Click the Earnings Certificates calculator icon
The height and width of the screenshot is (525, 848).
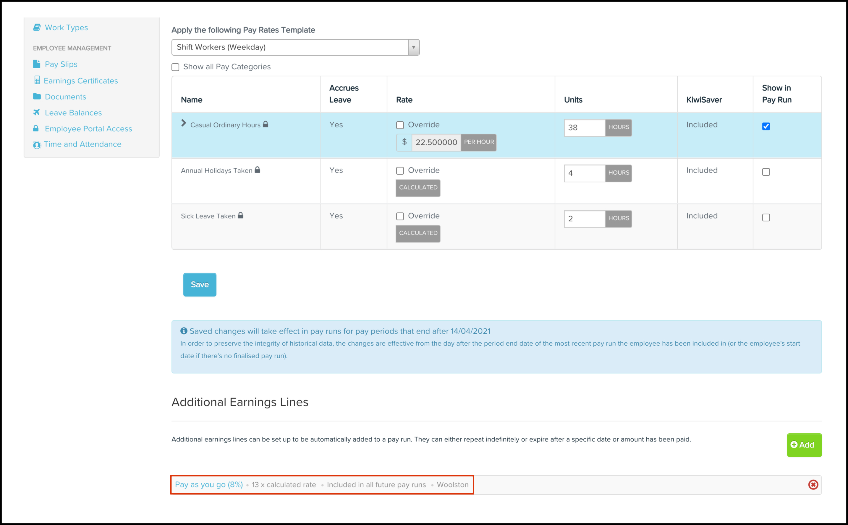pyautogui.click(x=37, y=80)
